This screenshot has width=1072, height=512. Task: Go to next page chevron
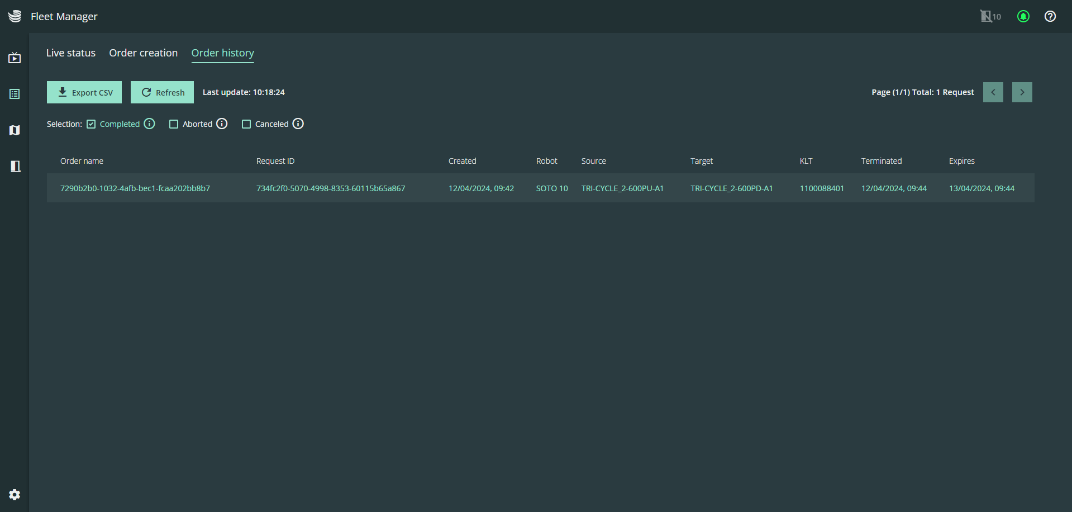1022,92
